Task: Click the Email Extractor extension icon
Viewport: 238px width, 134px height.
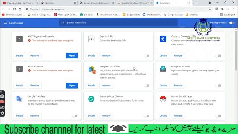Action: (20, 69)
